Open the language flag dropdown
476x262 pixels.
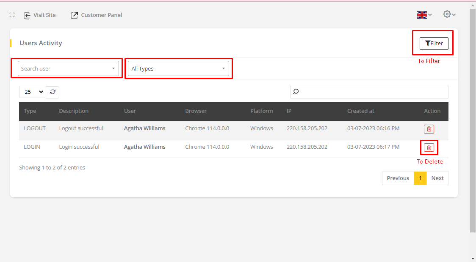424,15
